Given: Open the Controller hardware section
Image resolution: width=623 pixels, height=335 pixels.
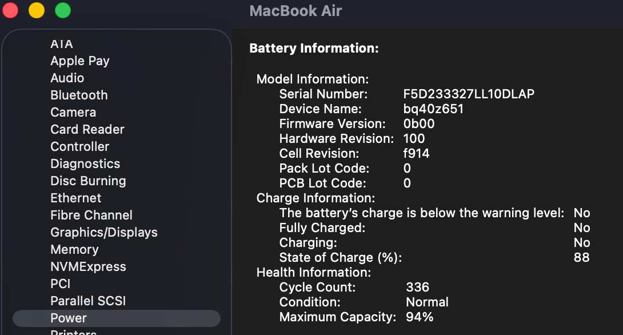Looking at the screenshot, I should pos(79,146).
